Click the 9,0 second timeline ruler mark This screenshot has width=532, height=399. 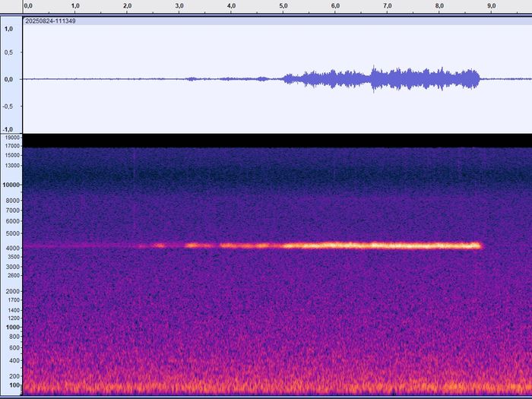(492, 6)
